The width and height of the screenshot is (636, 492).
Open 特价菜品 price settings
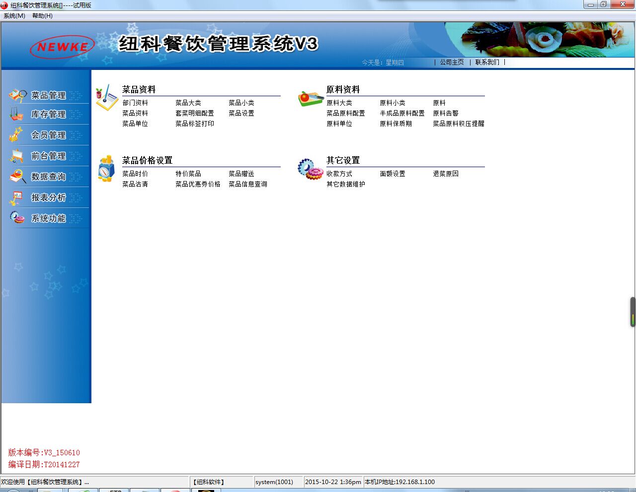pyautogui.click(x=188, y=174)
